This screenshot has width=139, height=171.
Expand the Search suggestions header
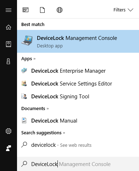click(43, 133)
